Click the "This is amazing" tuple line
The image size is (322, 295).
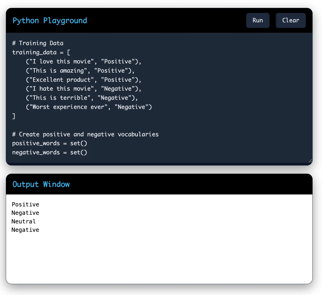click(80, 71)
